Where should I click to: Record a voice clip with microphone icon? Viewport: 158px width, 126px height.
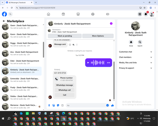(x=49, y=105)
